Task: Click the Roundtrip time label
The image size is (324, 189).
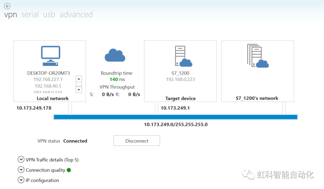Action: (x=116, y=73)
